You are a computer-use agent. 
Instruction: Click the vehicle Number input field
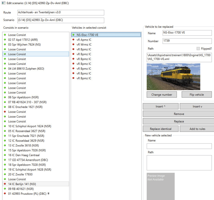point(187,41)
